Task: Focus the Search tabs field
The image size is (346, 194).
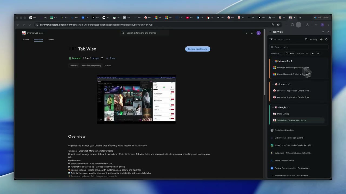Action: 299,47
